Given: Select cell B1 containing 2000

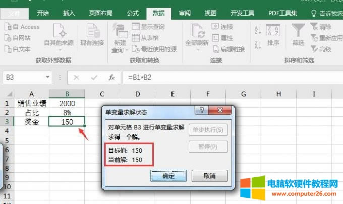Looking at the screenshot, I should (x=67, y=103).
